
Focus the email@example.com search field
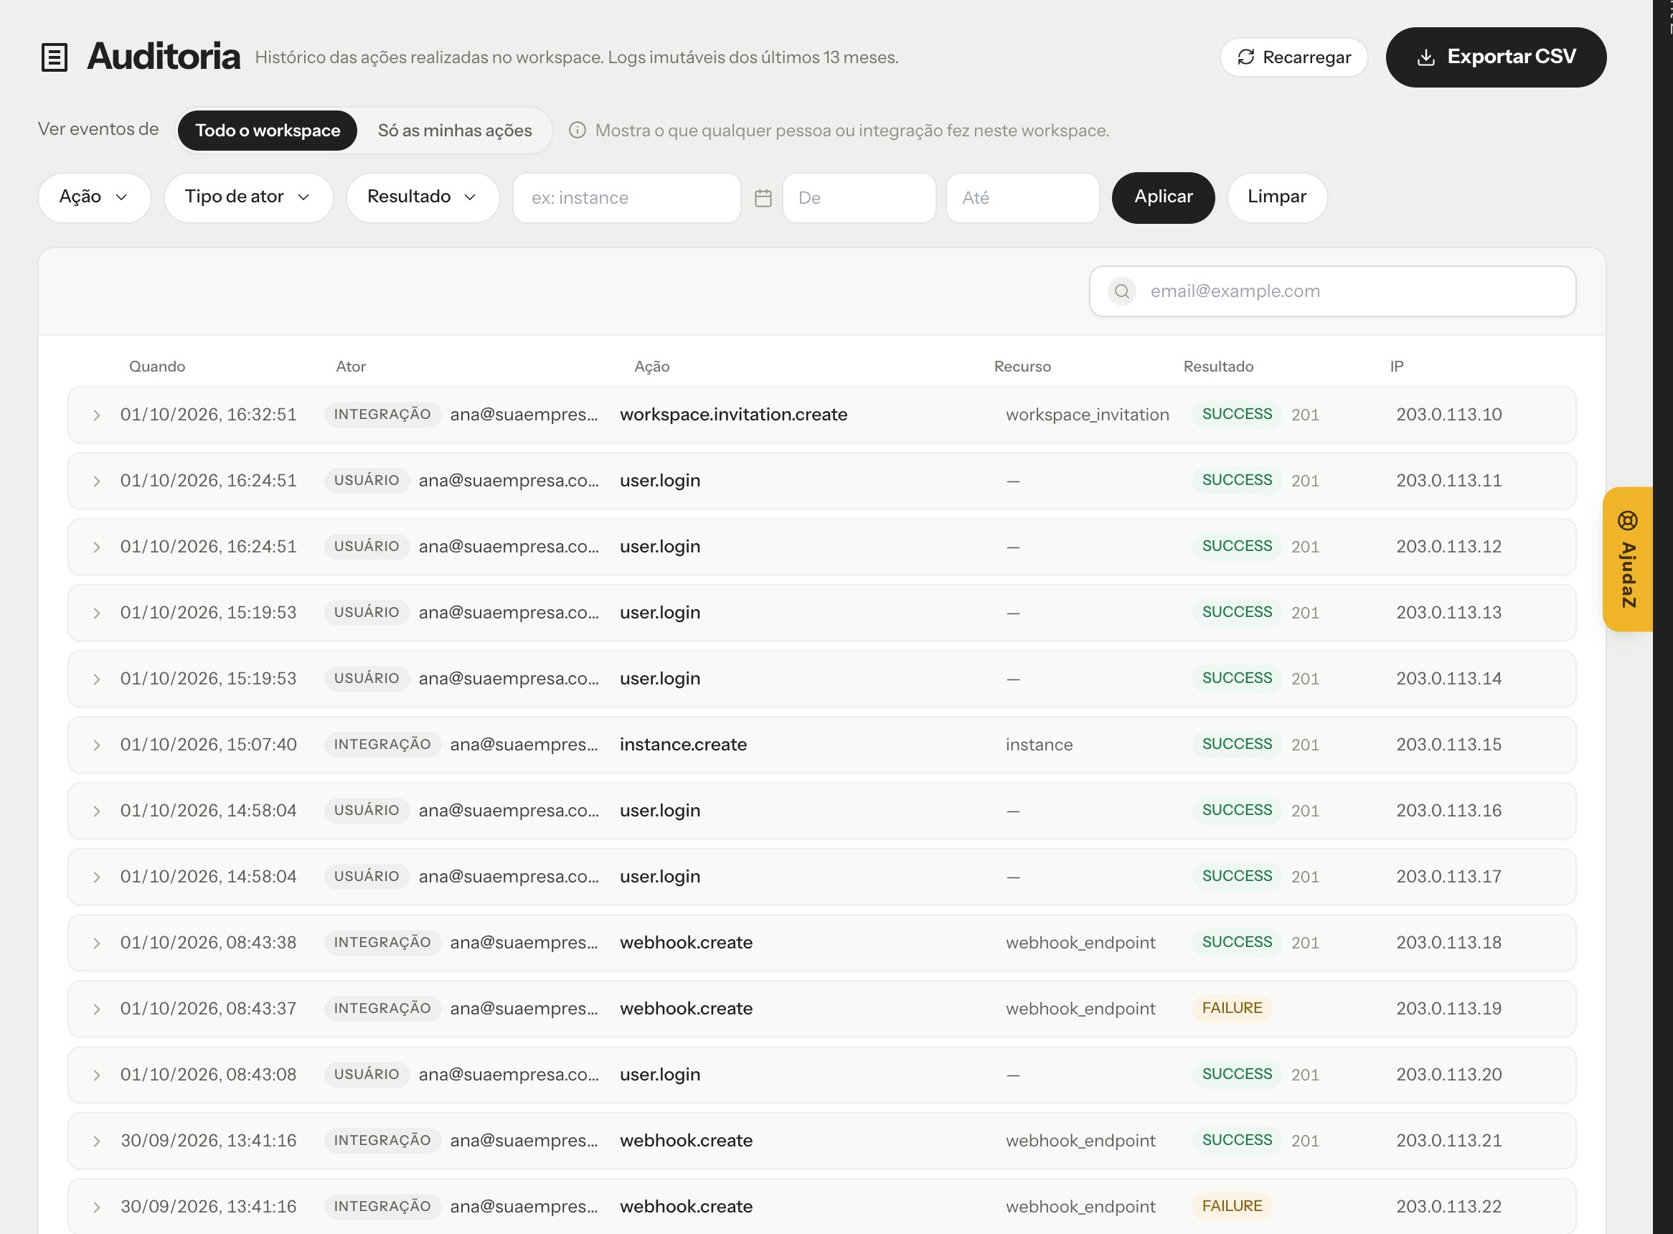[x=1332, y=291]
